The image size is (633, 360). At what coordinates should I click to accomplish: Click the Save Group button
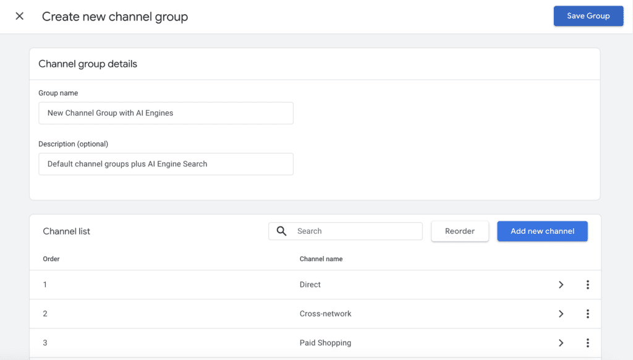[588, 16]
